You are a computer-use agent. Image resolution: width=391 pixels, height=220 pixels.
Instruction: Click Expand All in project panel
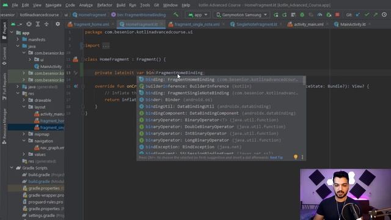pyautogui.click(x=38, y=24)
